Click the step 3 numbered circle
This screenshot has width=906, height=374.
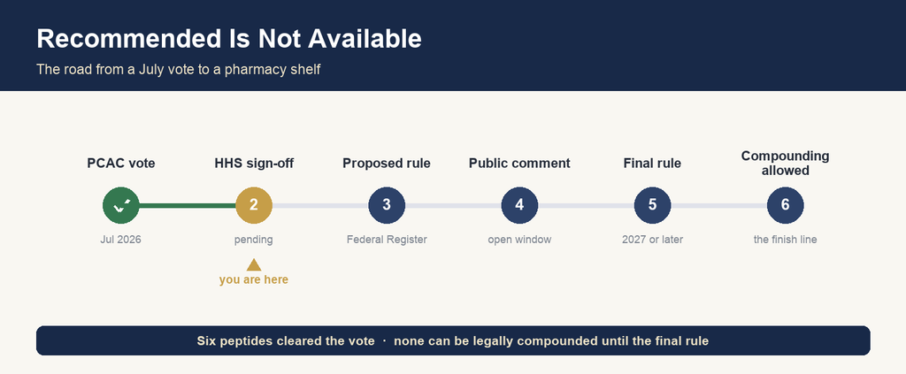pos(387,205)
